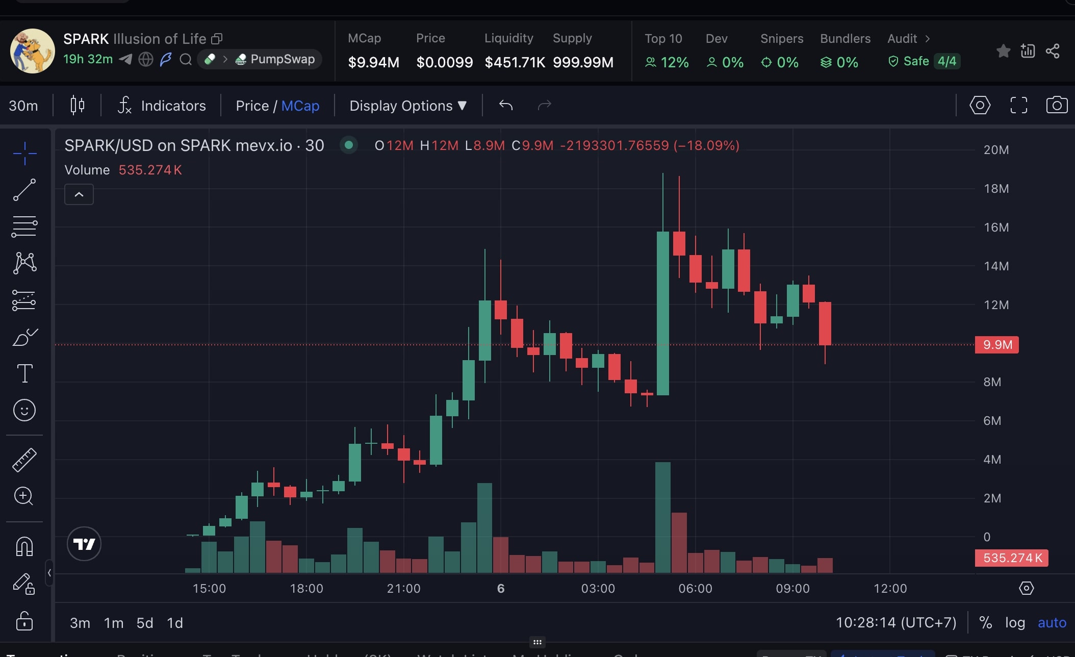This screenshot has height=657, width=1075.
Task: Select the ruler measure tool
Action: 24,460
